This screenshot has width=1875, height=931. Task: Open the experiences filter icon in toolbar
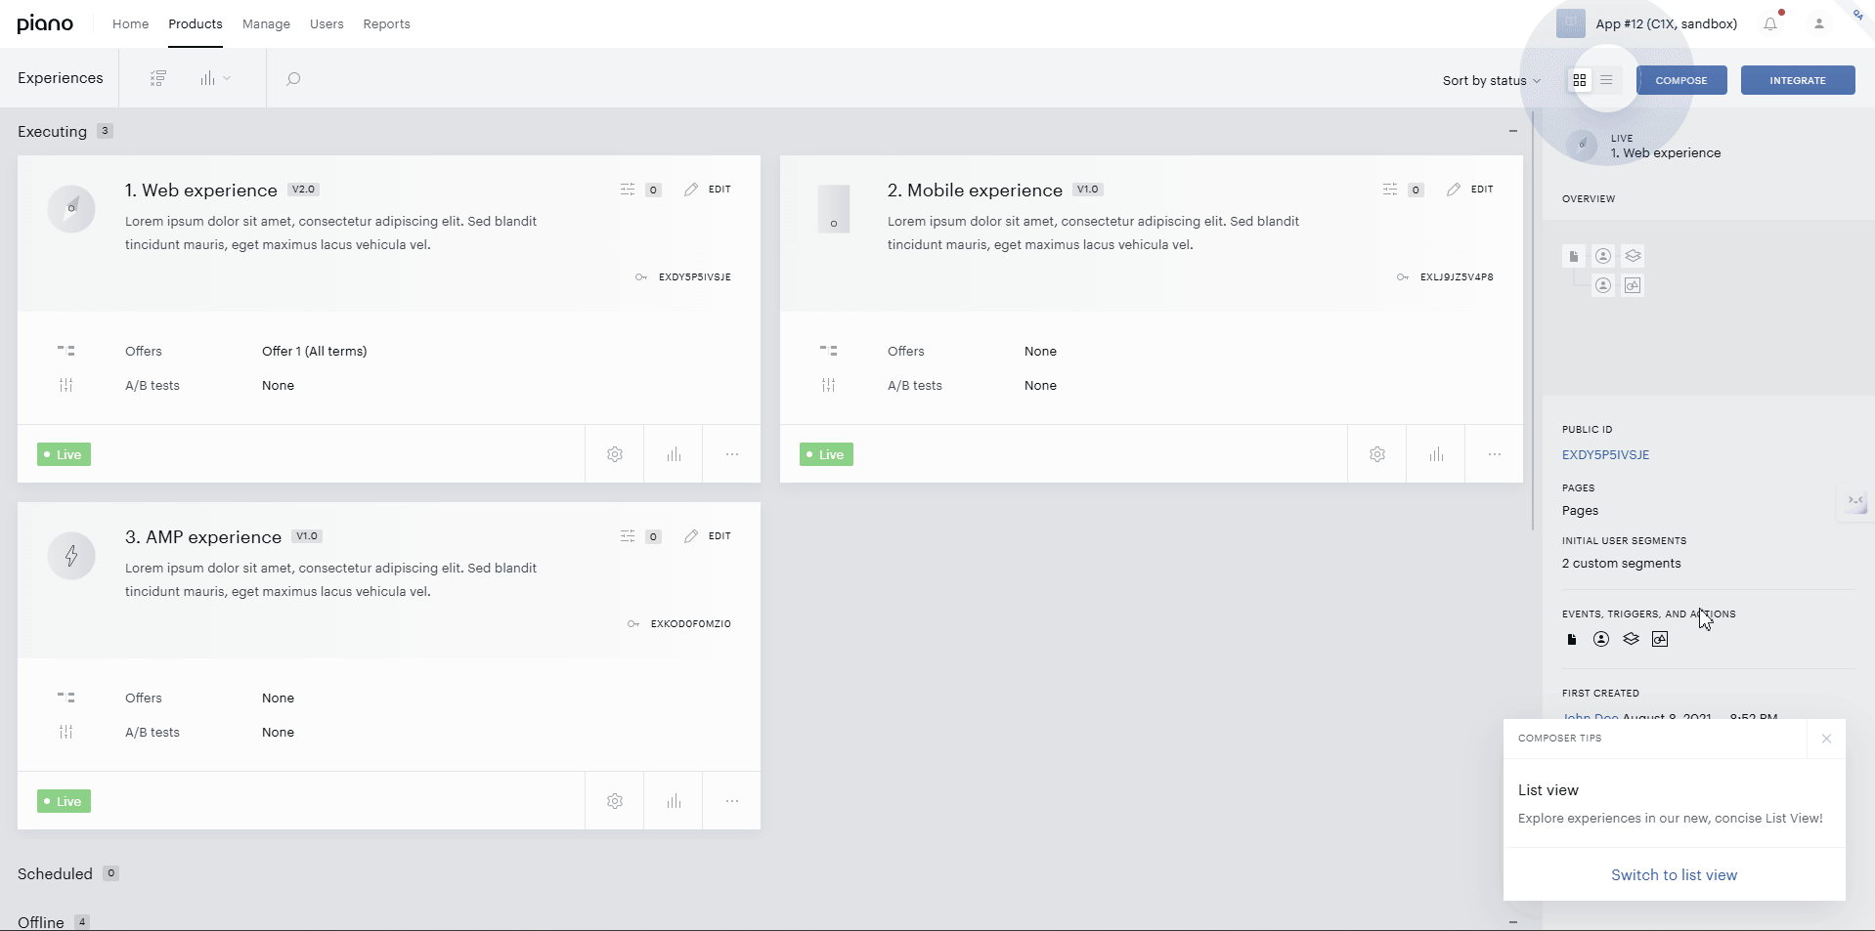[157, 78]
